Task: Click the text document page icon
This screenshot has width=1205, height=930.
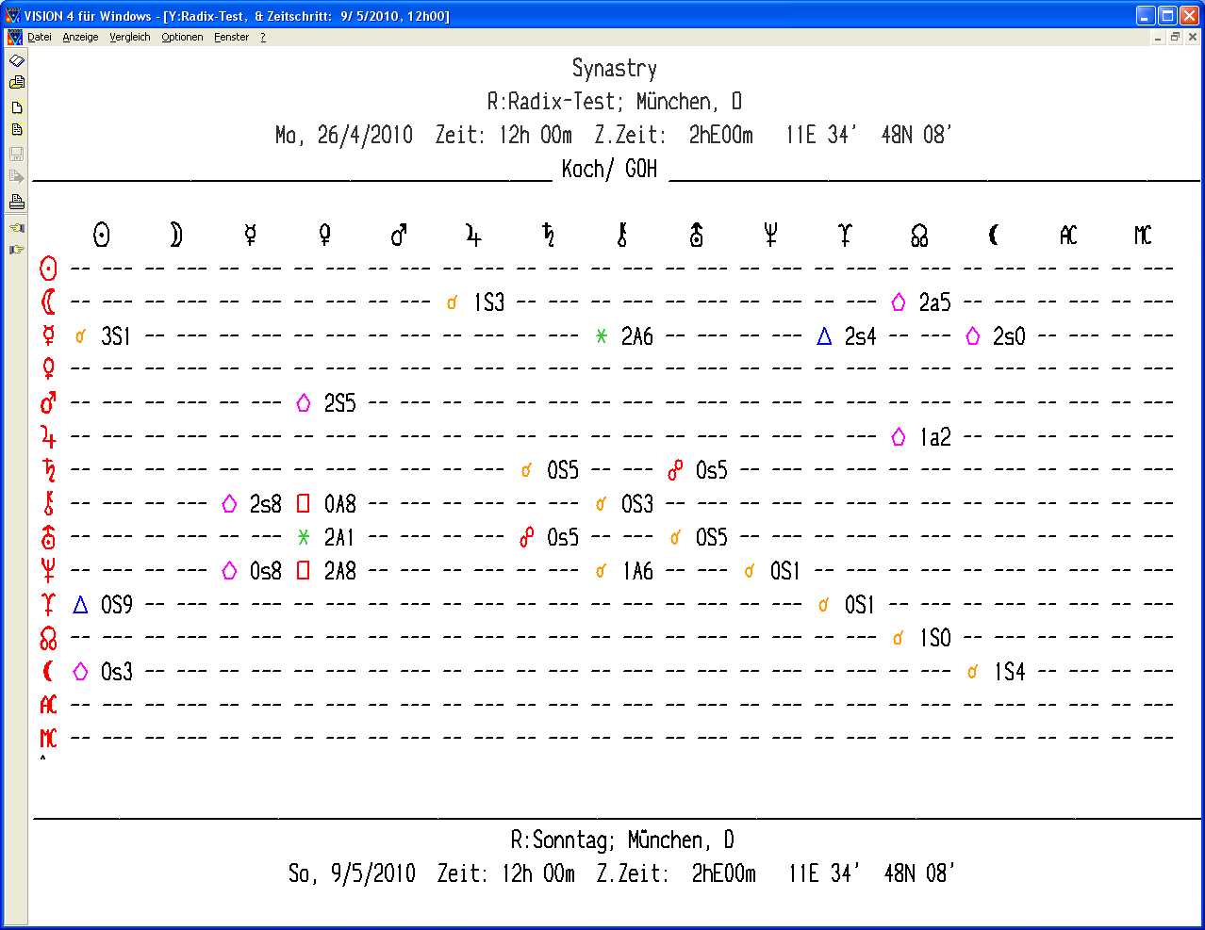Action: tap(16, 130)
